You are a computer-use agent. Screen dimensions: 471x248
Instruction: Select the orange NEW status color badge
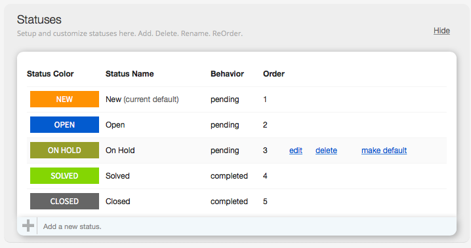pyautogui.click(x=64, y=99)
